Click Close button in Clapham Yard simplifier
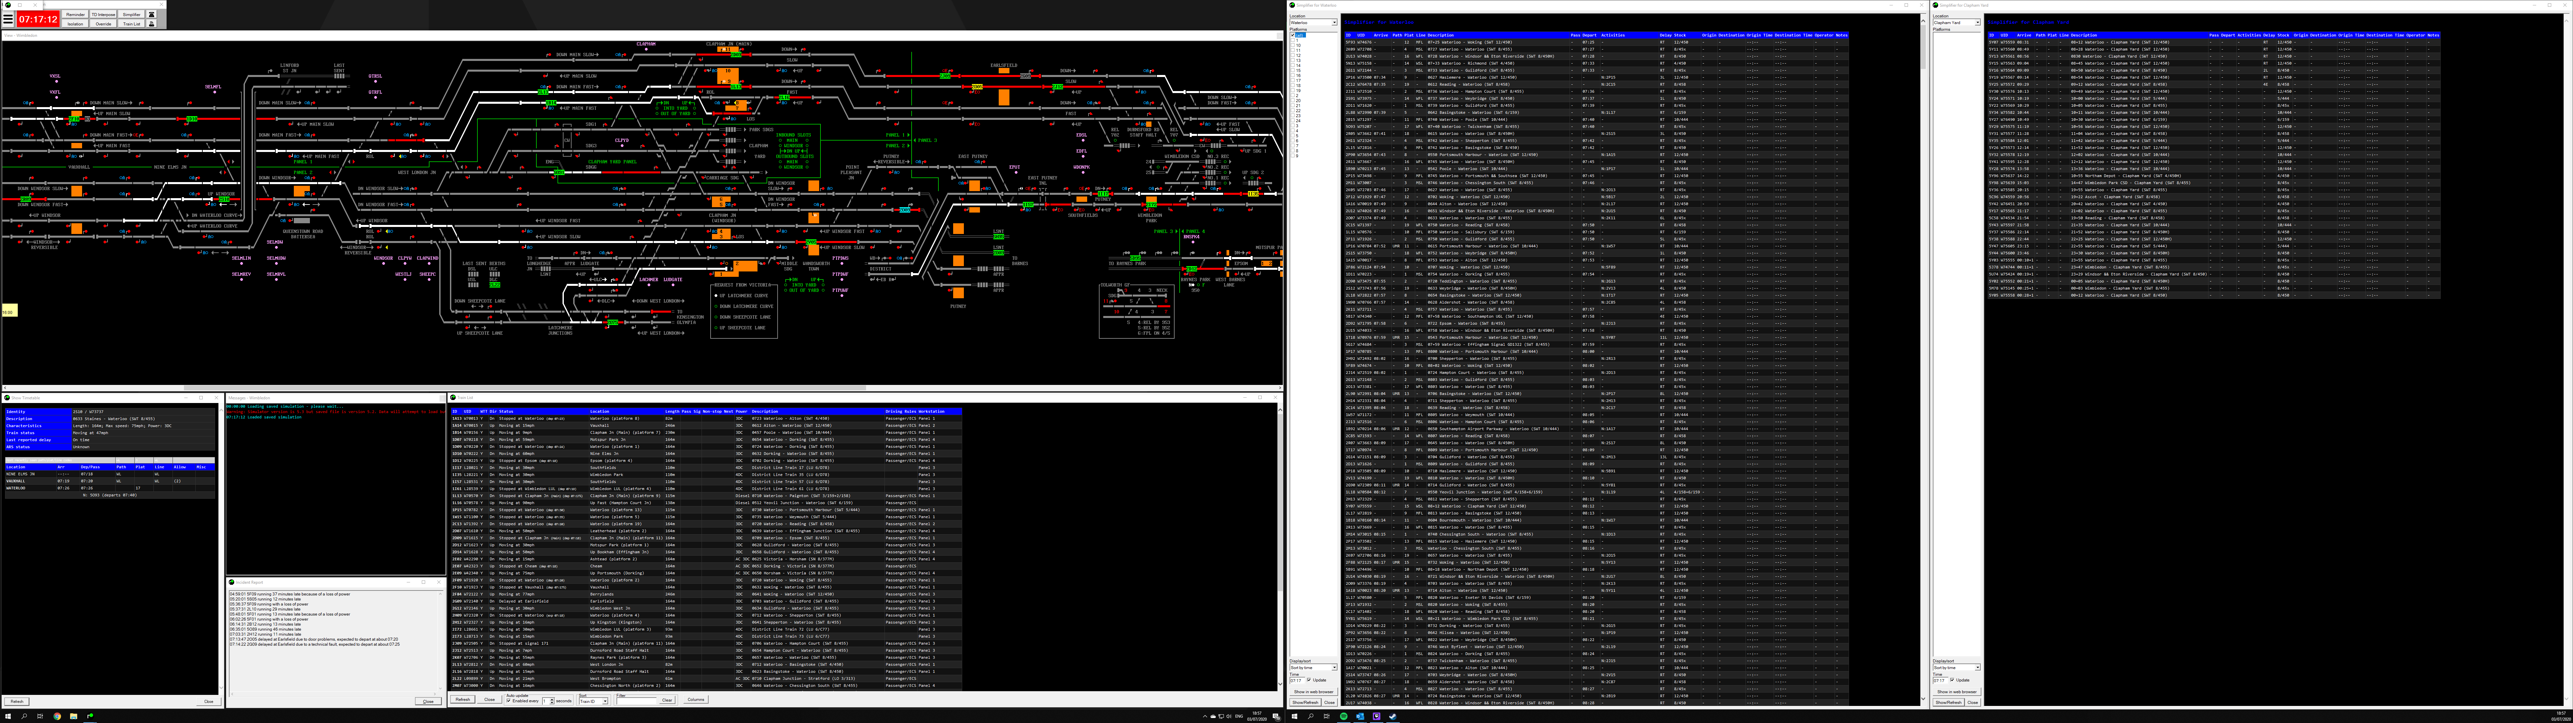 (1973, 702)
